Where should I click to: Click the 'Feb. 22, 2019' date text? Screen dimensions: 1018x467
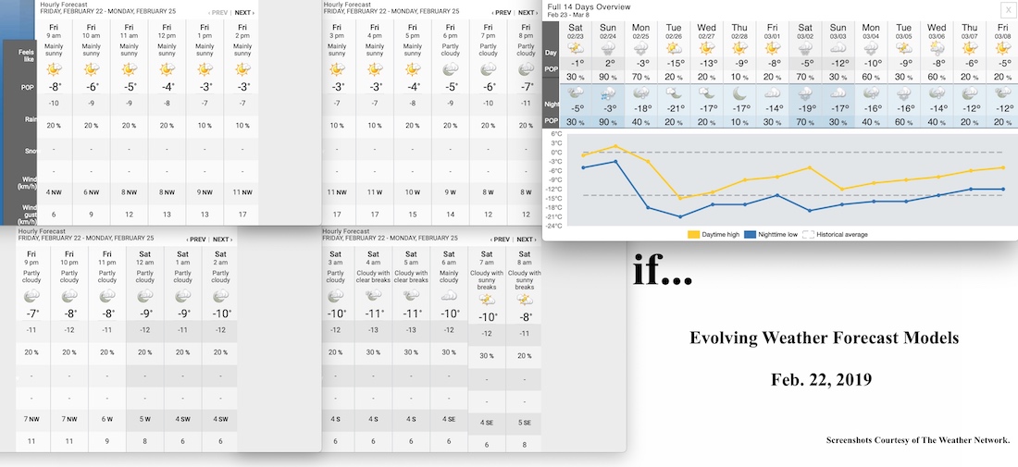tap(821, 379)
